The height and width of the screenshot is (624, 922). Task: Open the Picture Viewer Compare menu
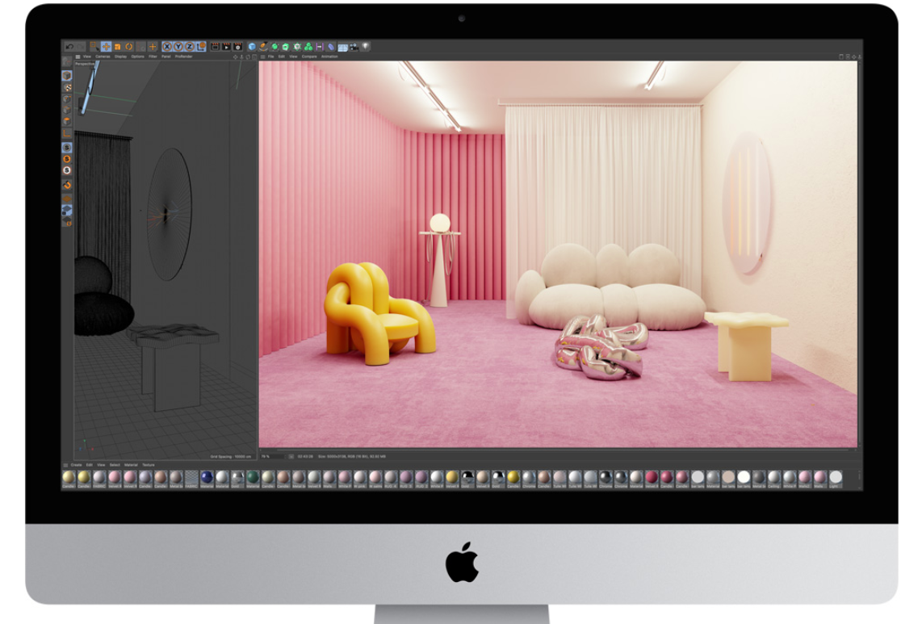click(x=309, y=57)
